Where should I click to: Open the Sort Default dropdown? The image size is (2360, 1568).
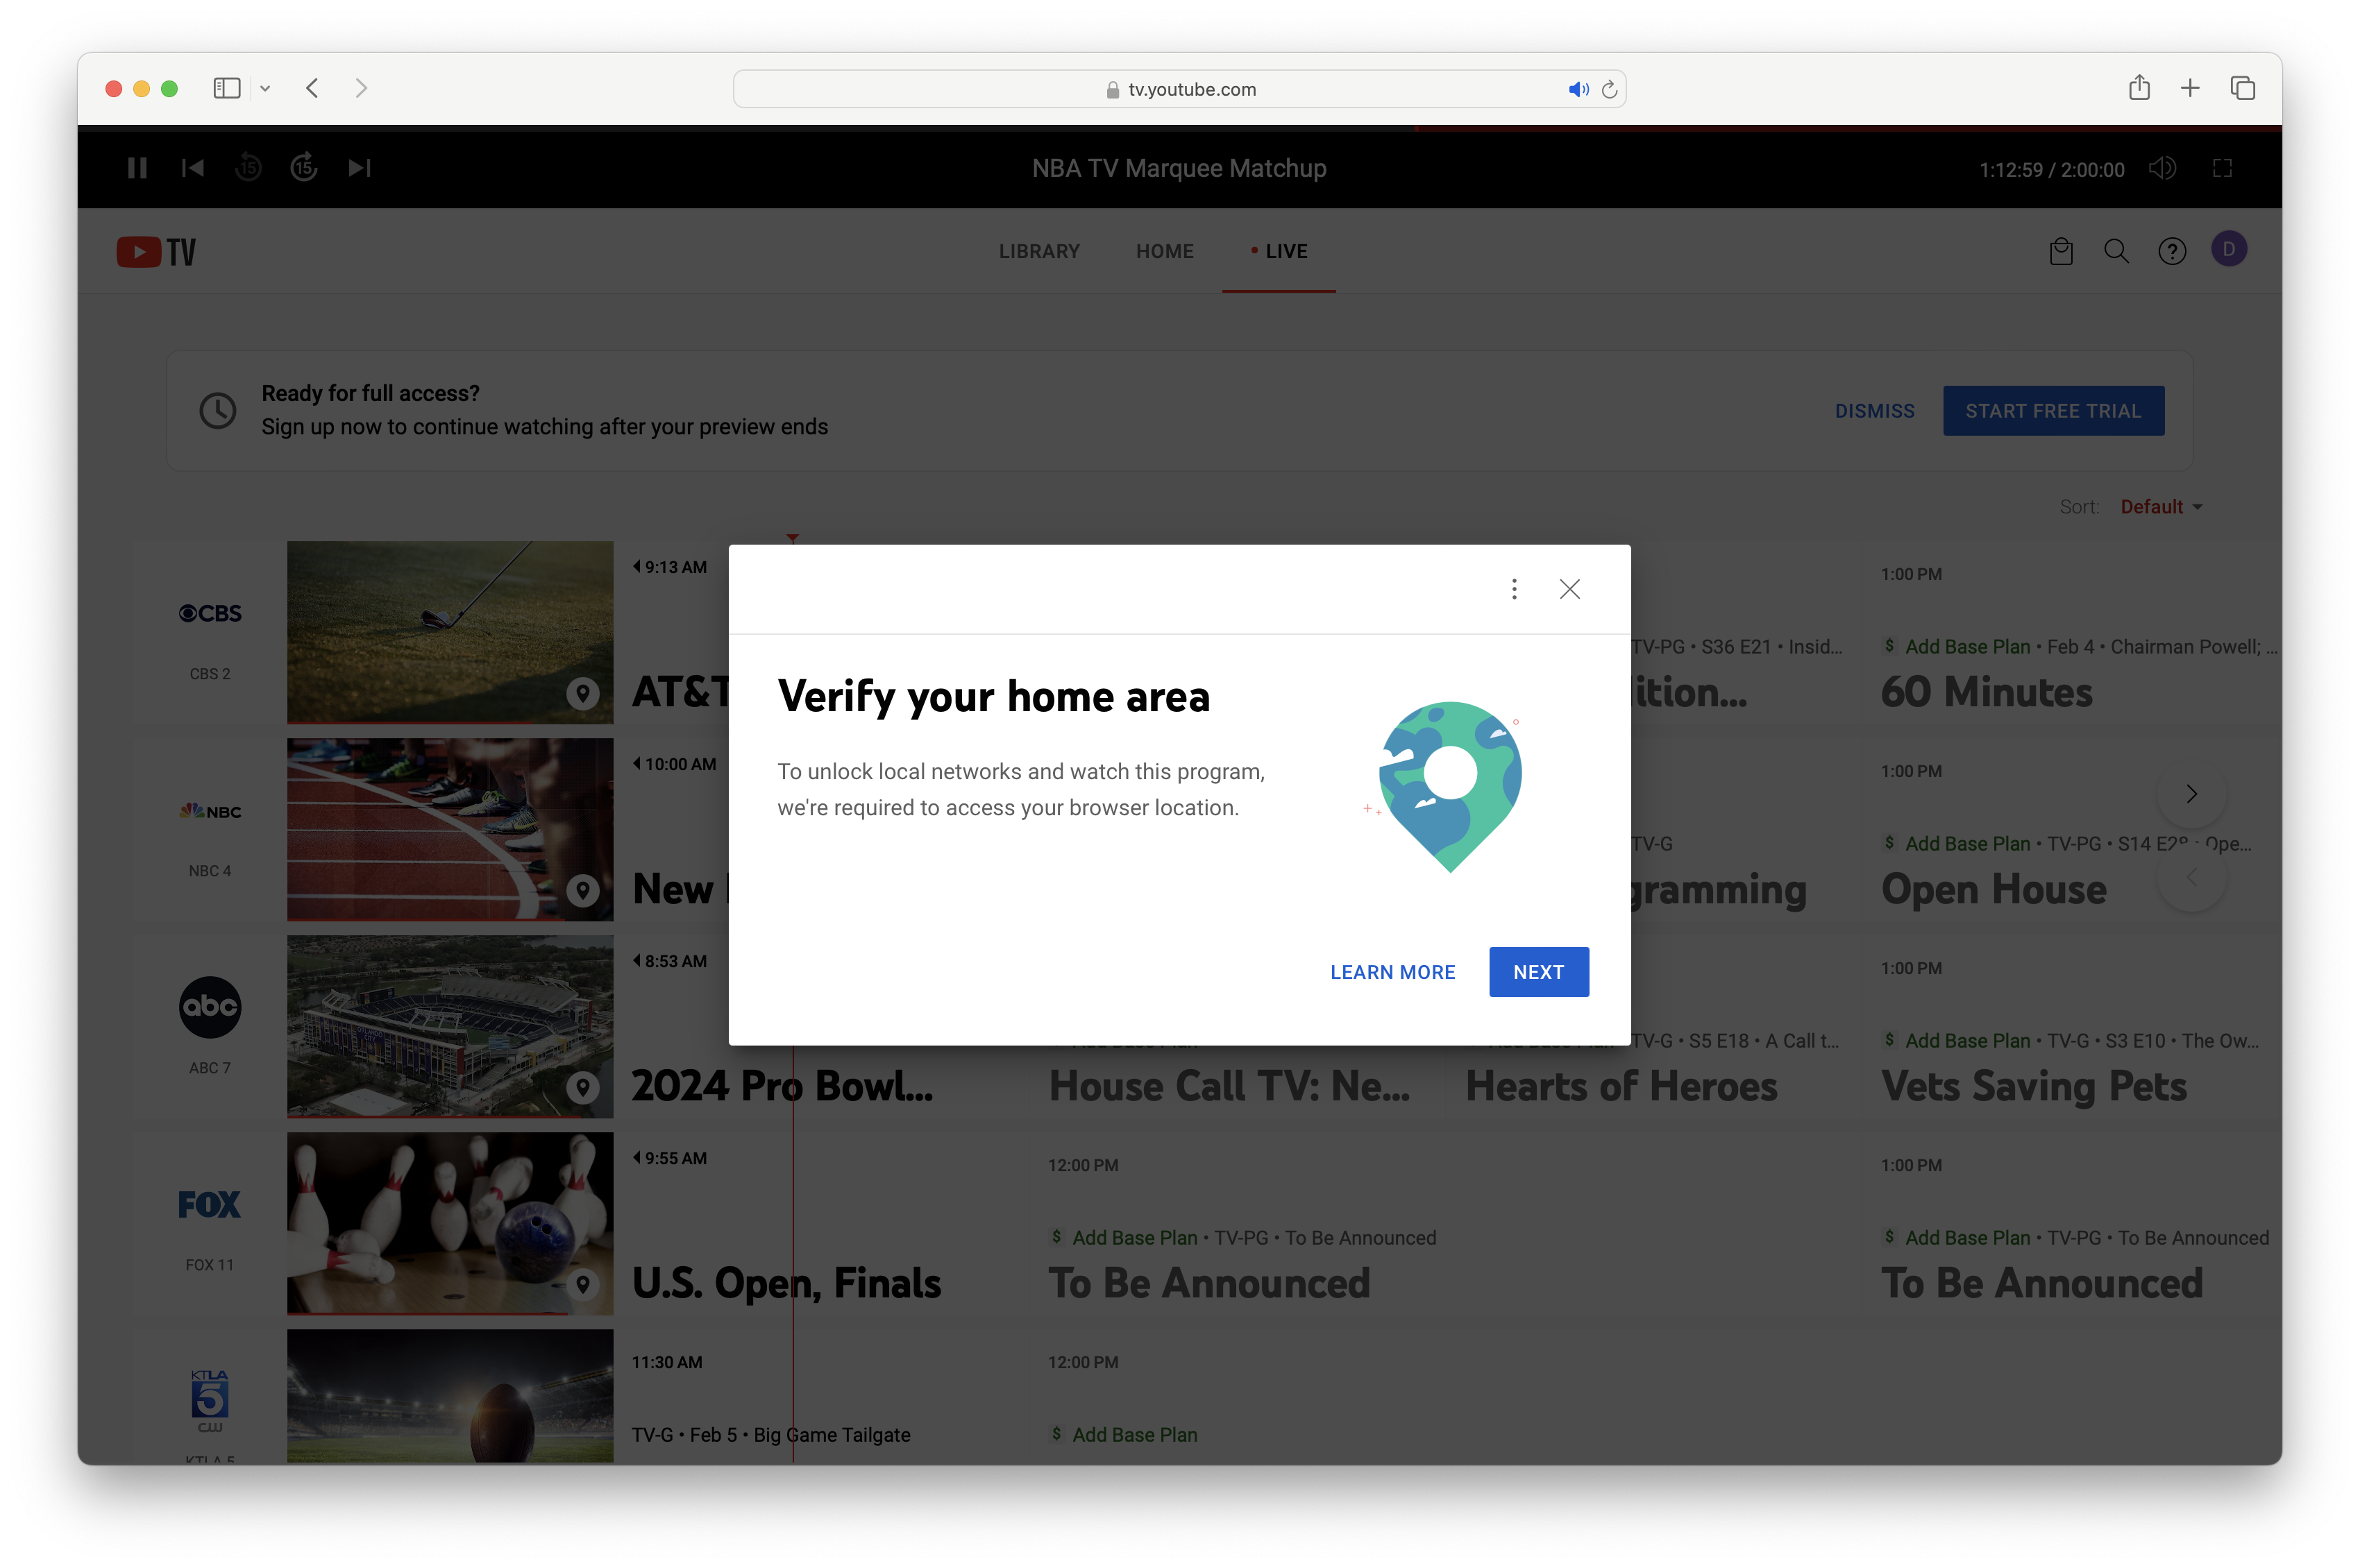[x=2161, y=507]
